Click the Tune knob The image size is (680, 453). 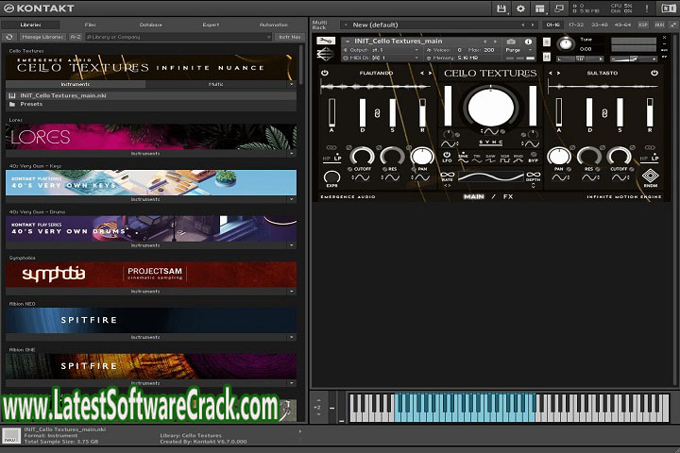point(566,43)
